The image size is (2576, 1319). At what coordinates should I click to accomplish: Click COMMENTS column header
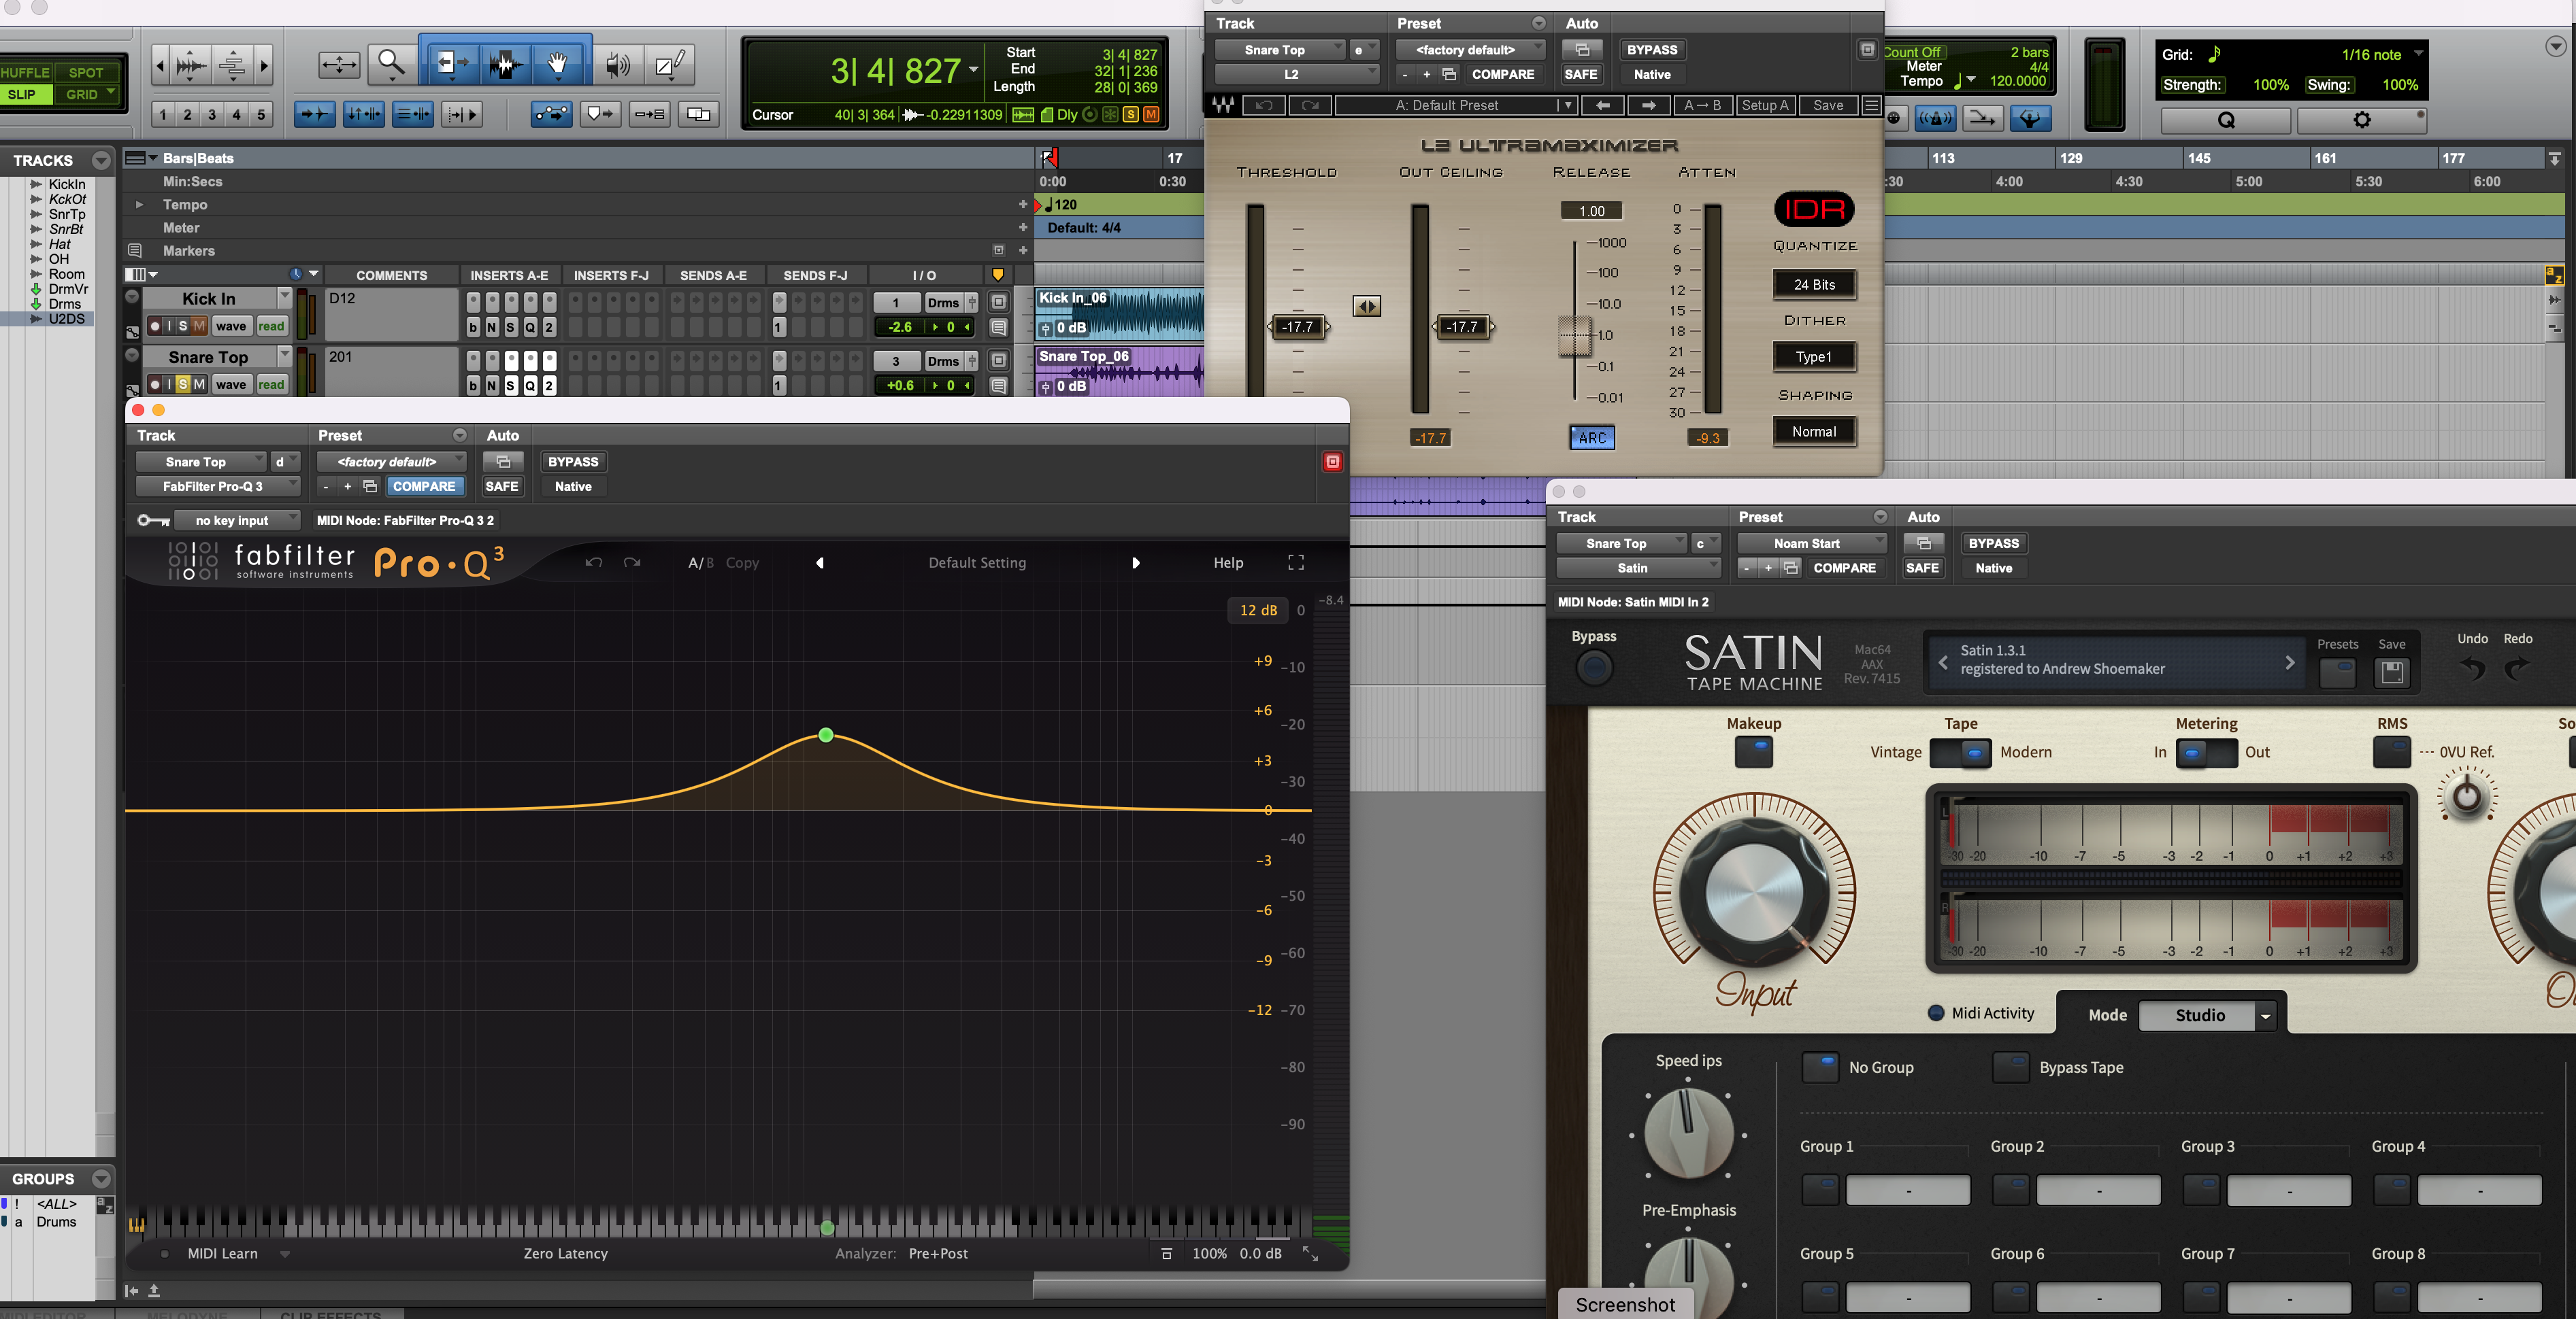pos(391,276)
